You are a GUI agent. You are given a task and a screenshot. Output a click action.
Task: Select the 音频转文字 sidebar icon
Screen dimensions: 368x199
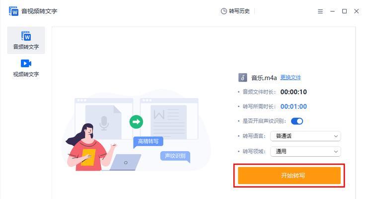[x=26, y=36]
